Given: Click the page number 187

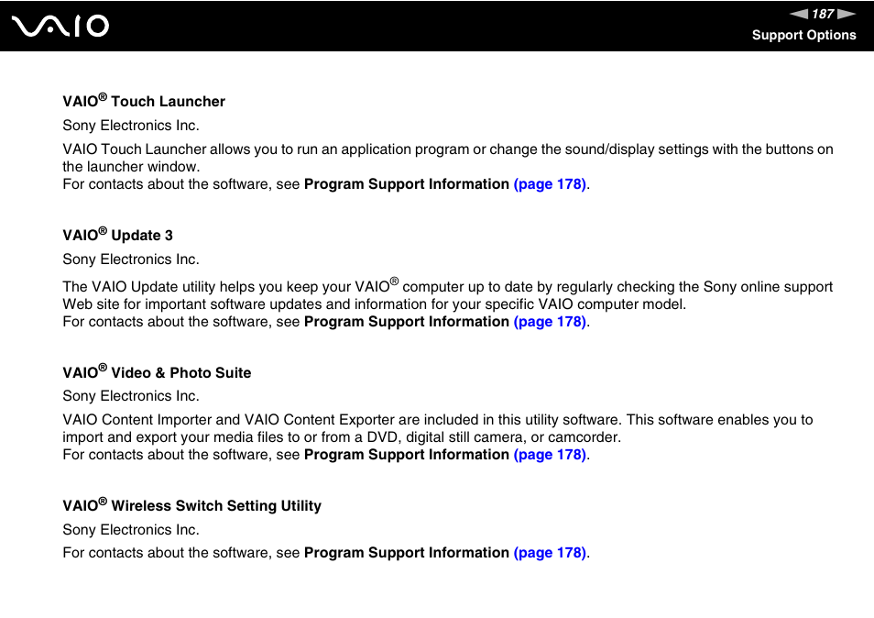Looking at the screenshot, I should pos(823,14).
